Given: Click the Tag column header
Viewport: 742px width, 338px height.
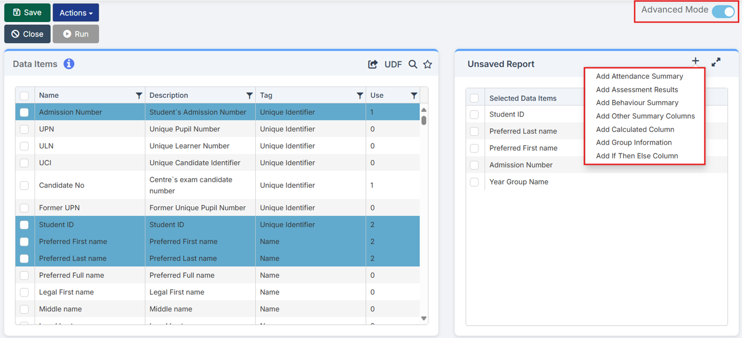Looking at the screenshot, I should point(311,96).
